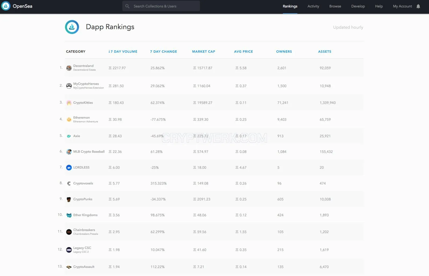Image resolution: width=429 pixels, height=276 pixels.
Task: Open the MLB Crypto Baseball link
Action: [89, 152]
